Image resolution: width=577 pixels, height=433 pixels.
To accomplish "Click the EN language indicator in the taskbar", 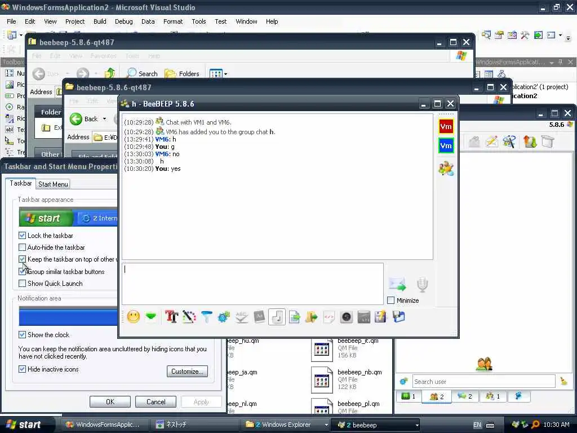I will click(477, 425).
